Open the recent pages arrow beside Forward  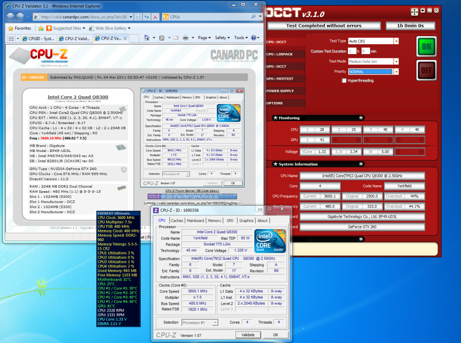click(27, 17)
